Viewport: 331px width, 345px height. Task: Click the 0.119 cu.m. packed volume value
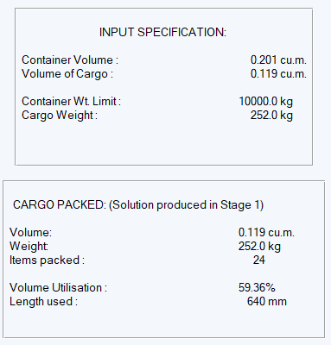tap(266, 233)
